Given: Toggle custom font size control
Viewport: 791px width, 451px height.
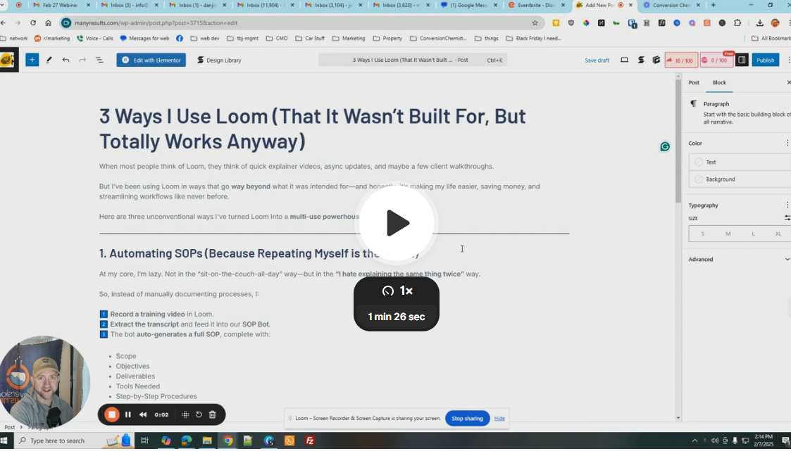Looking at the screenshot, I should pos(787,218).
